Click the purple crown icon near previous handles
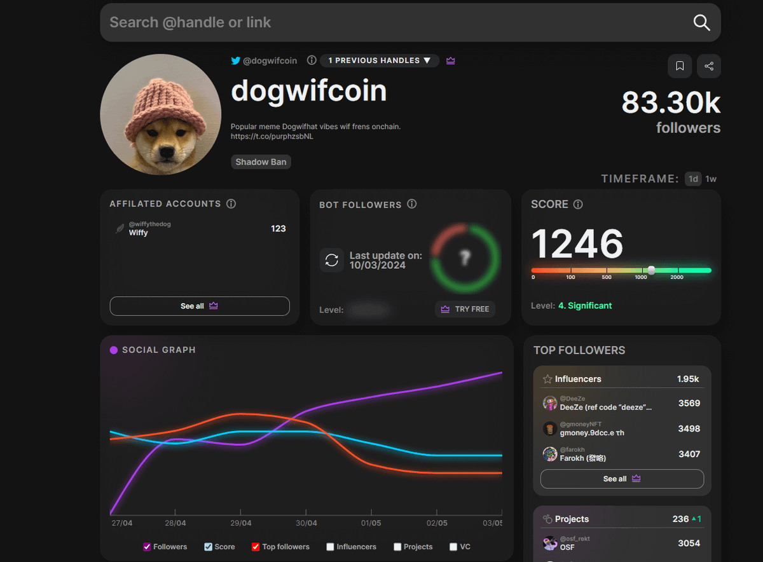 point(450,60)
